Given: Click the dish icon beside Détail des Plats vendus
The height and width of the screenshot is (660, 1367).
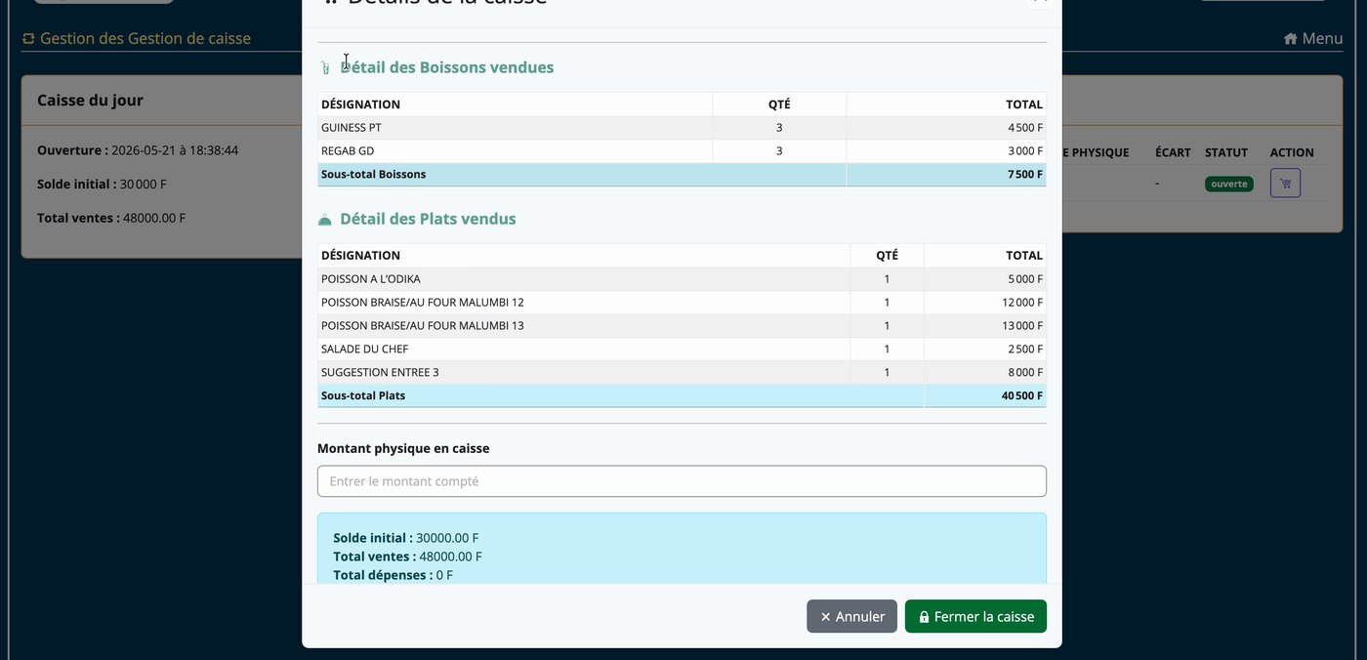Looking at the screenshot, I should [325, 220].
